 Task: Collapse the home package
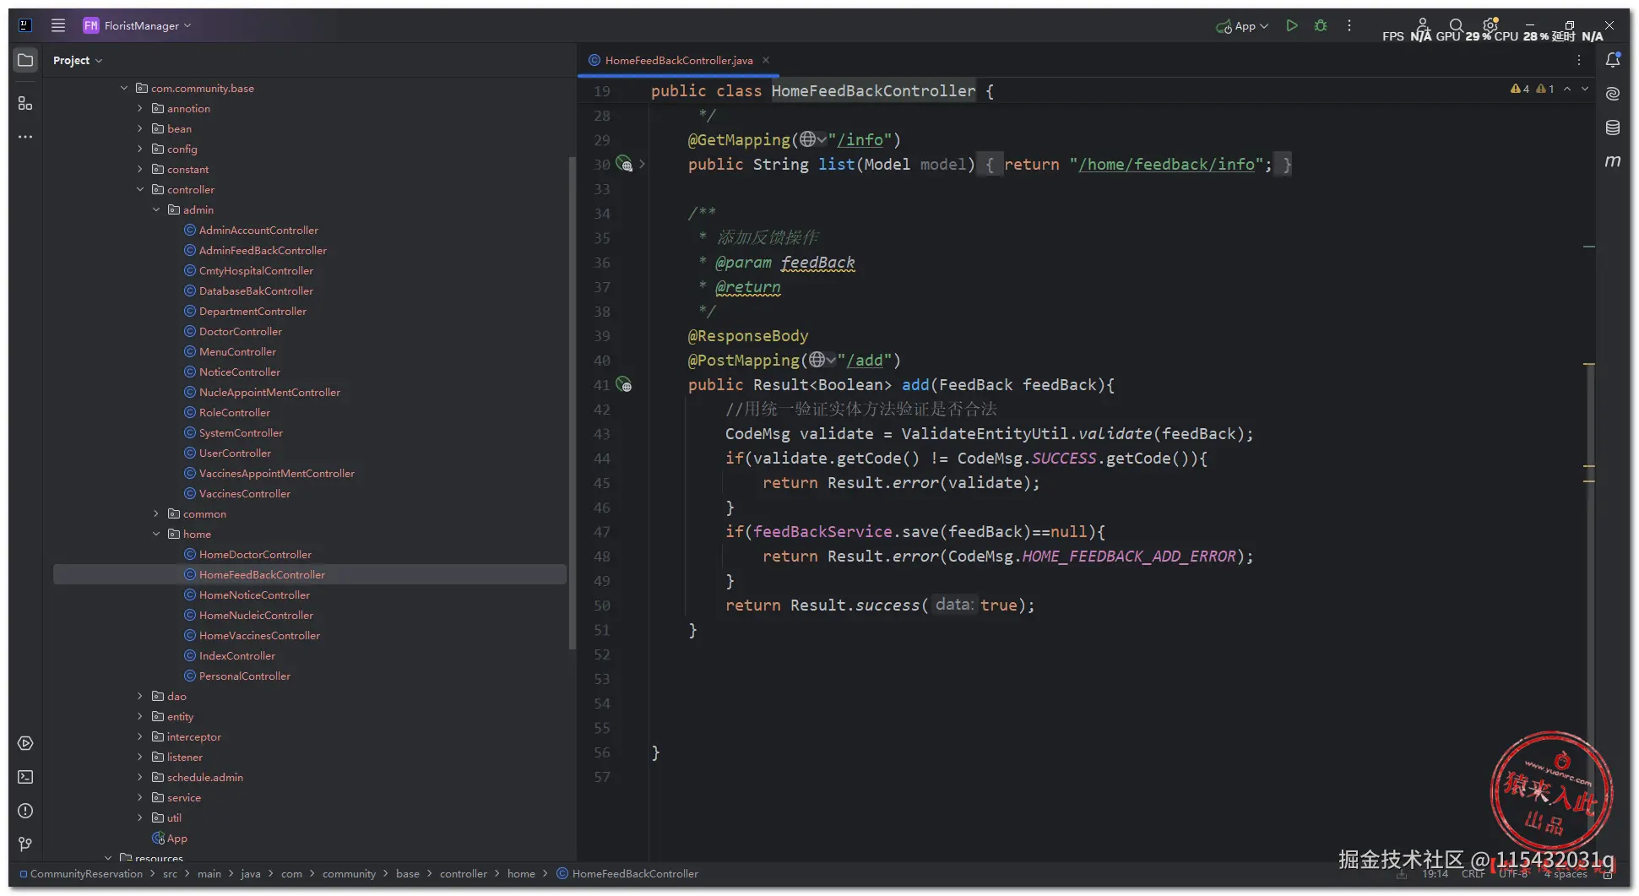tap(156, 534)
